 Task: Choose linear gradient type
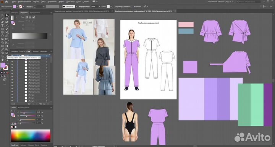[x=26, y=17]
